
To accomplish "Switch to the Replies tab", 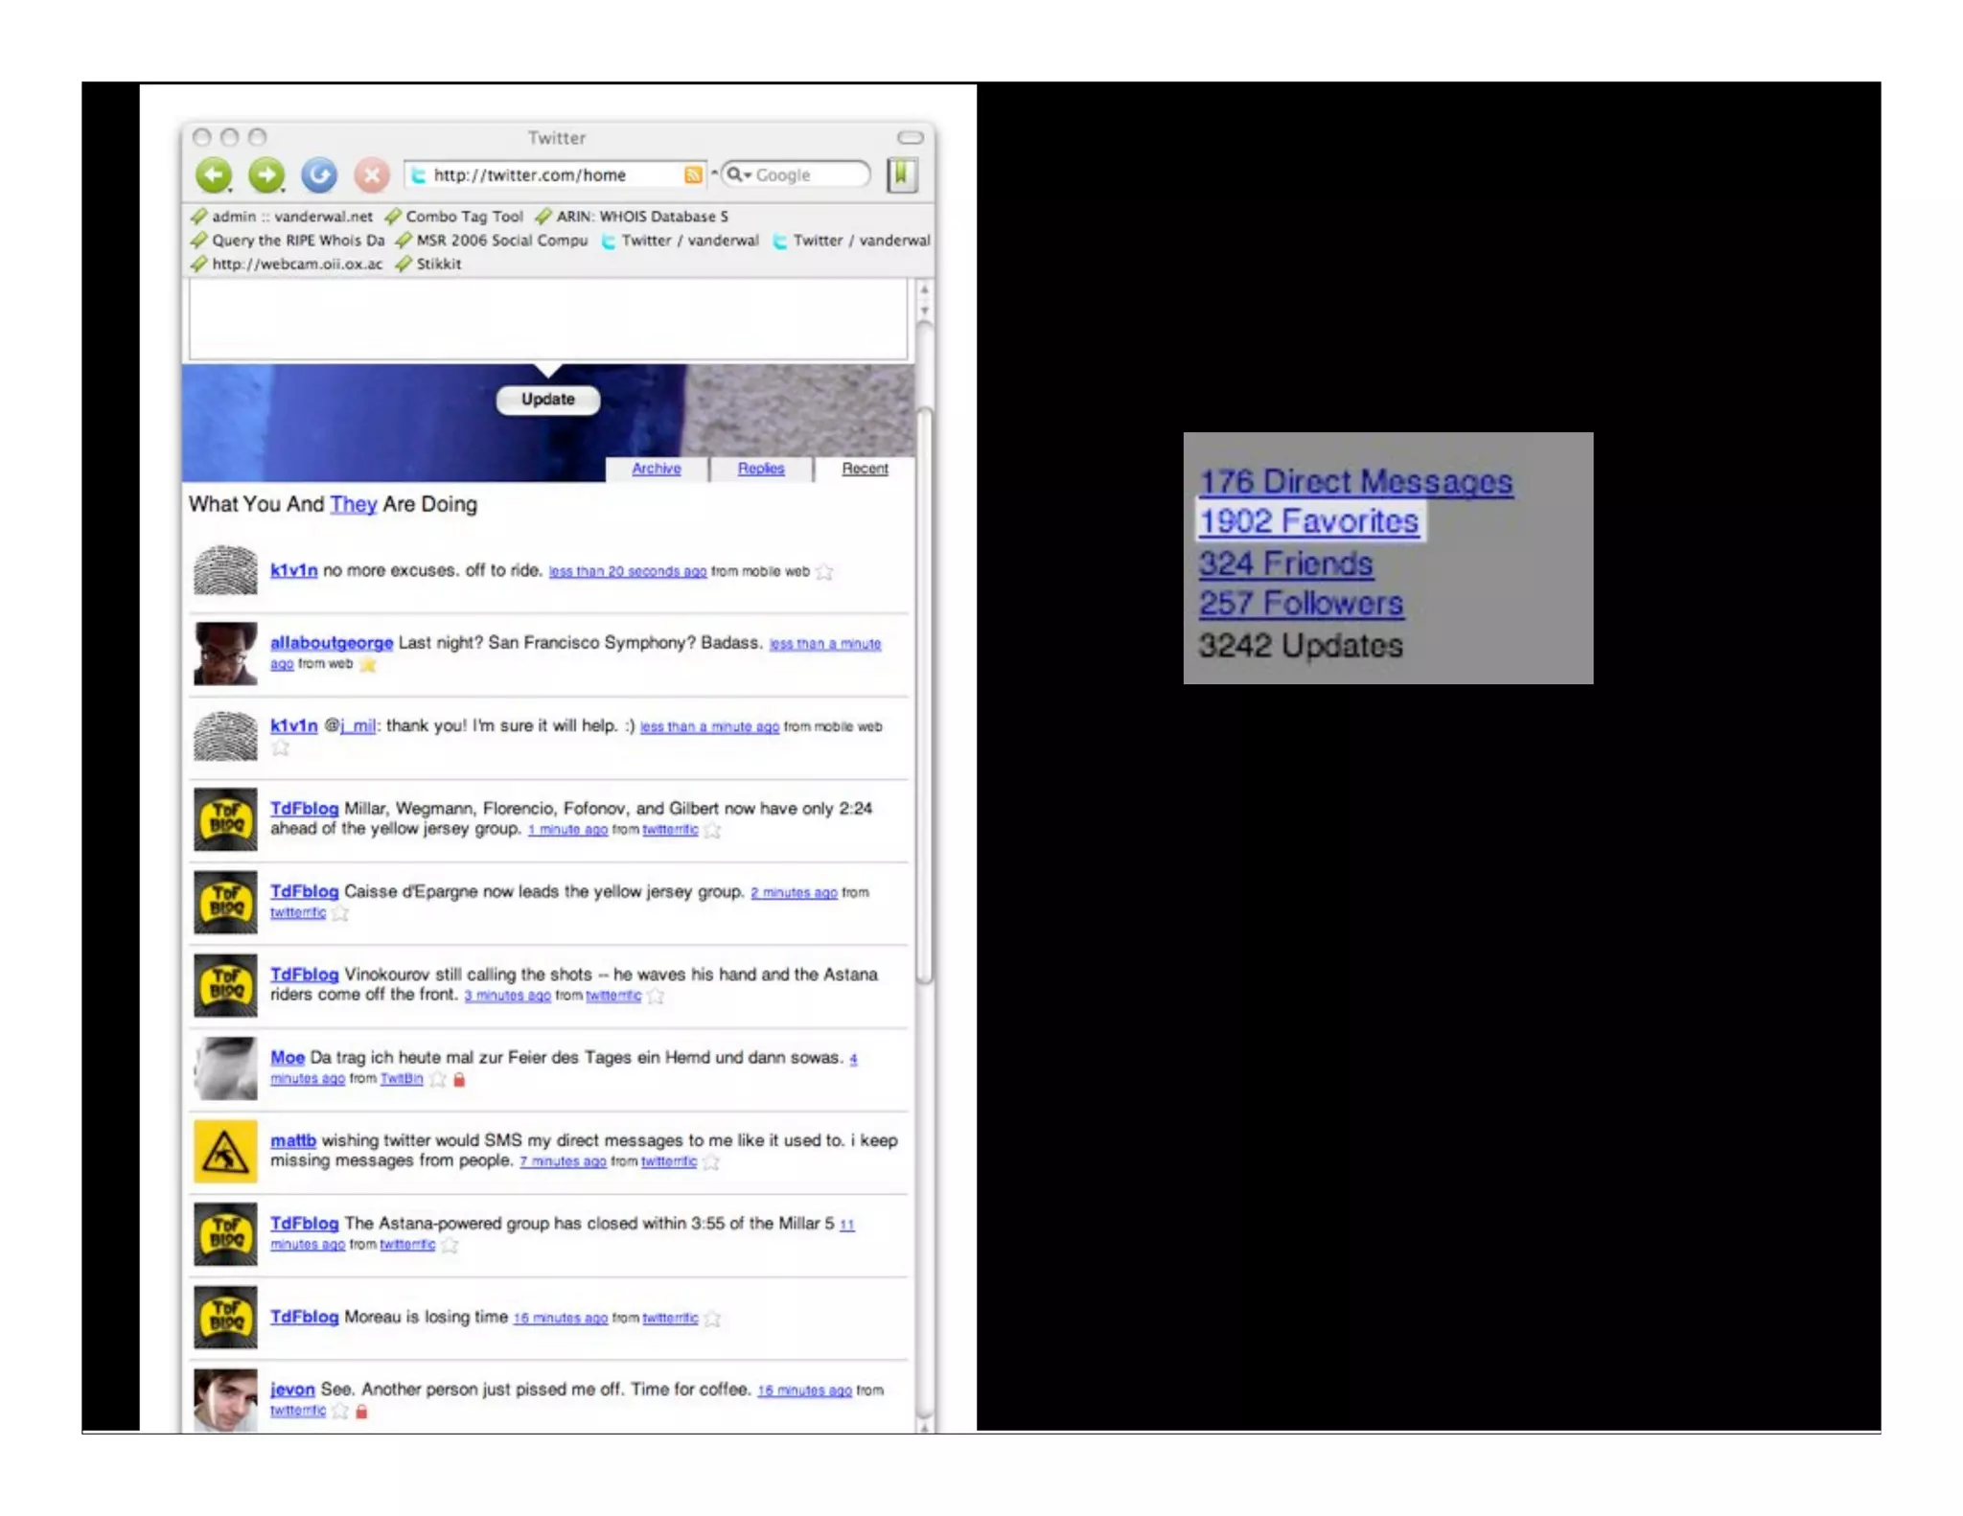I will (761, 469).
